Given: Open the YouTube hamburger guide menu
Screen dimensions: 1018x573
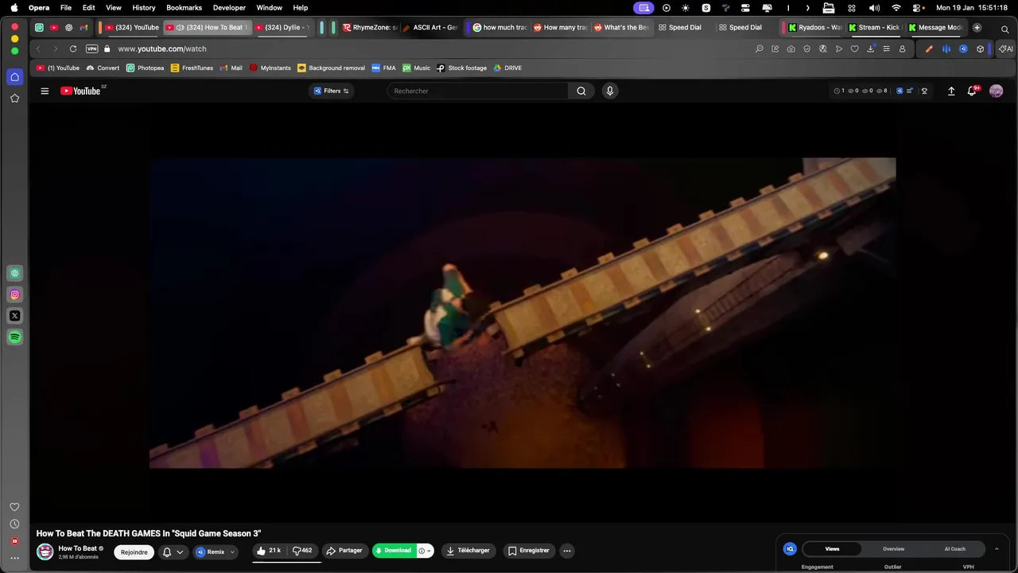Looking at the screenshot, I should pos(45,91).
